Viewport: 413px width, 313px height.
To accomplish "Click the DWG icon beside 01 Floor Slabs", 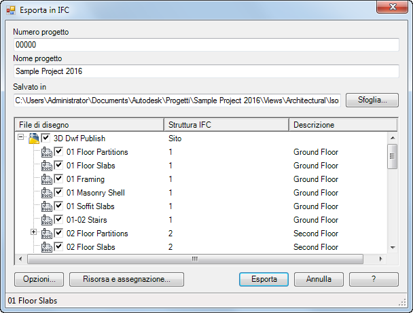I will (47, 166).
